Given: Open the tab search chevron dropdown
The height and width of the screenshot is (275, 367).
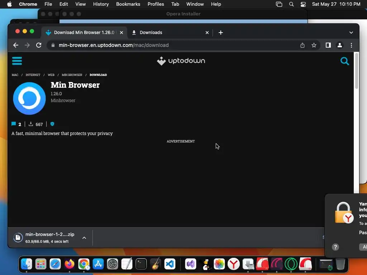Looking at the screenshot, I should point(351,33).
